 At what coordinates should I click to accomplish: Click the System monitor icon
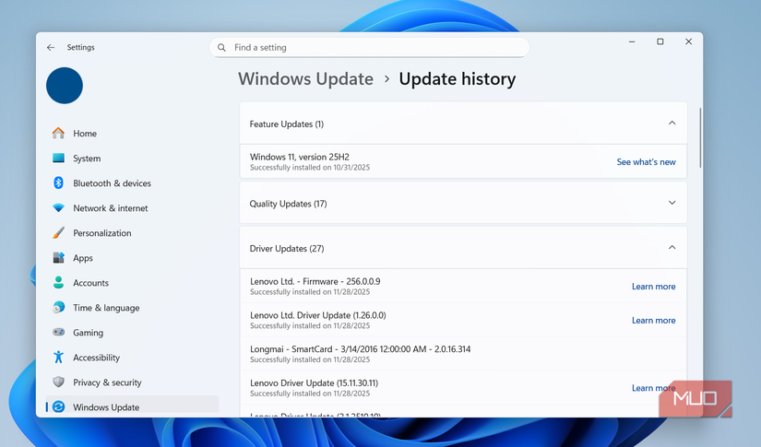58,158
